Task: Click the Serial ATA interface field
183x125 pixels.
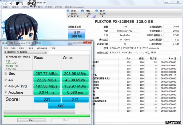Action: pyautogui.click(x=125, y=35)
